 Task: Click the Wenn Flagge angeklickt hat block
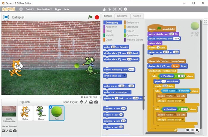coord(162,28)
